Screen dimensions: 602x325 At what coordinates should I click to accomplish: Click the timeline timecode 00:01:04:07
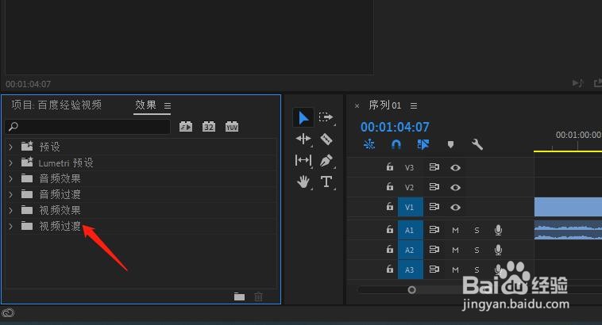pyautogui.click(x=395, y=127)
